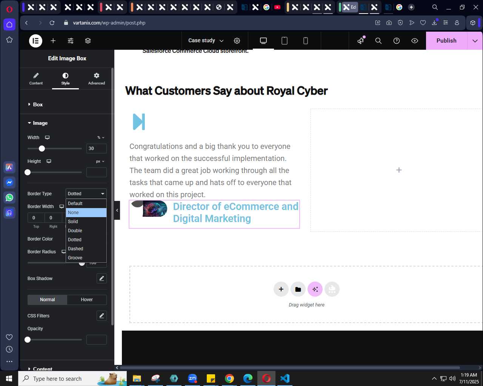Open AI builder sparkle button

pos(315,289)
